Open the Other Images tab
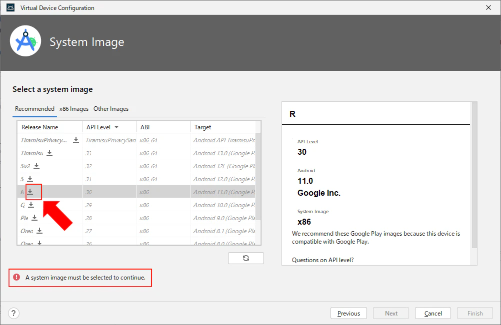 tap(111, 109)
